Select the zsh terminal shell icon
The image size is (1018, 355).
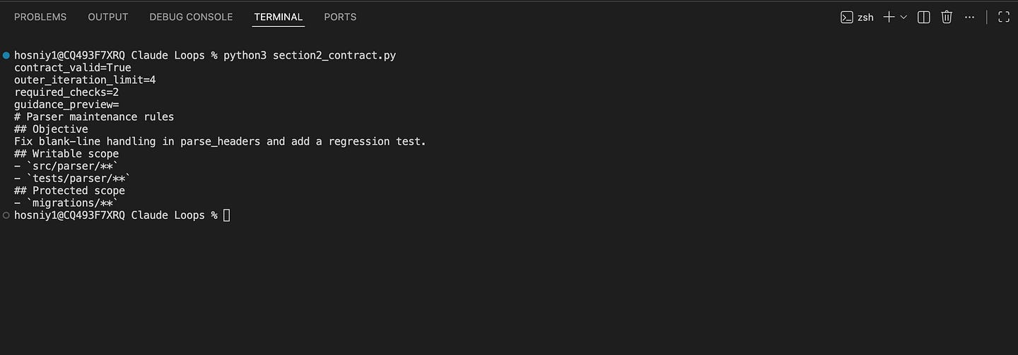tap(846, 17)
